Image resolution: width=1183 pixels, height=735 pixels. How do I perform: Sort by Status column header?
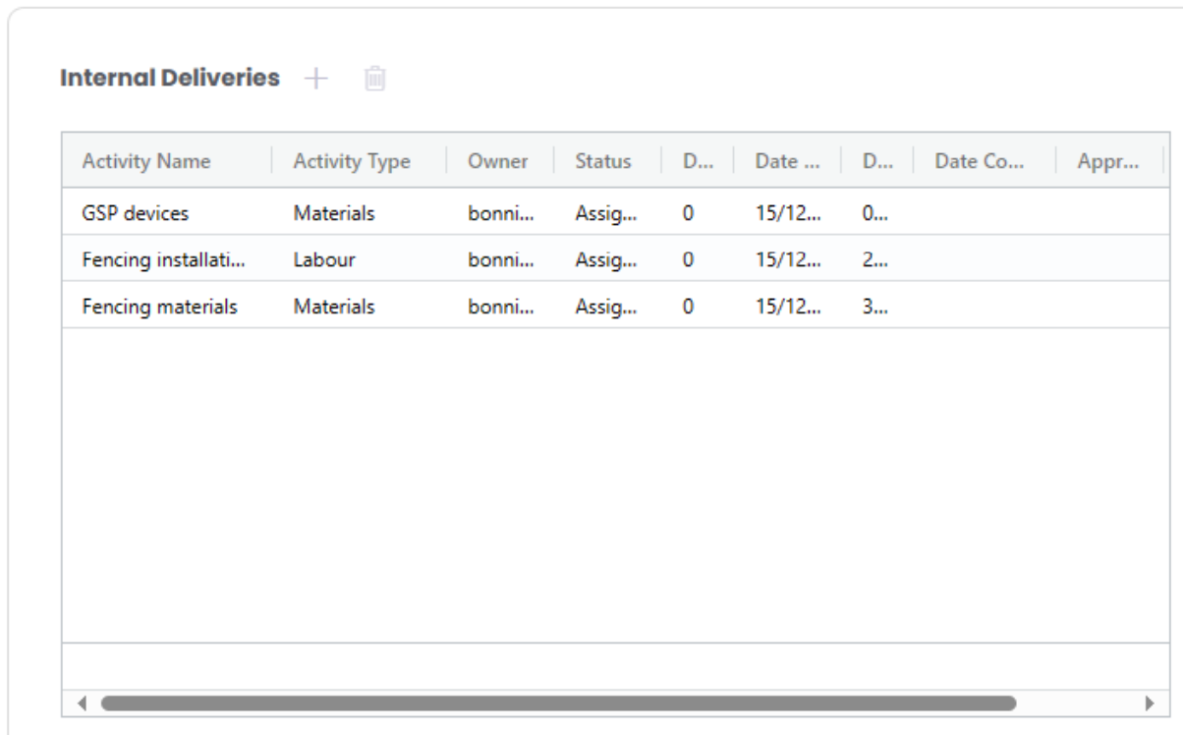[x=606, y=162]
